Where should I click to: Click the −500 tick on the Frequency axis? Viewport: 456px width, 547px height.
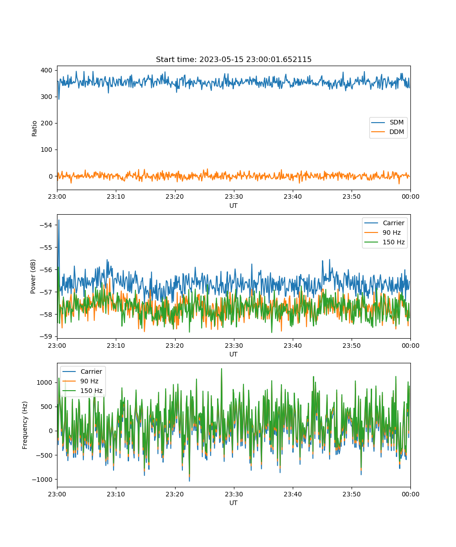[45, 455]
